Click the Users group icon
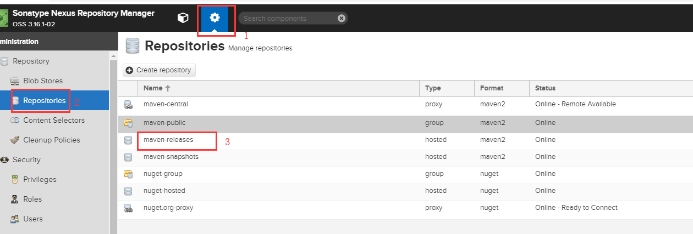Screen dimensions: 693x234 pos(15,219)
